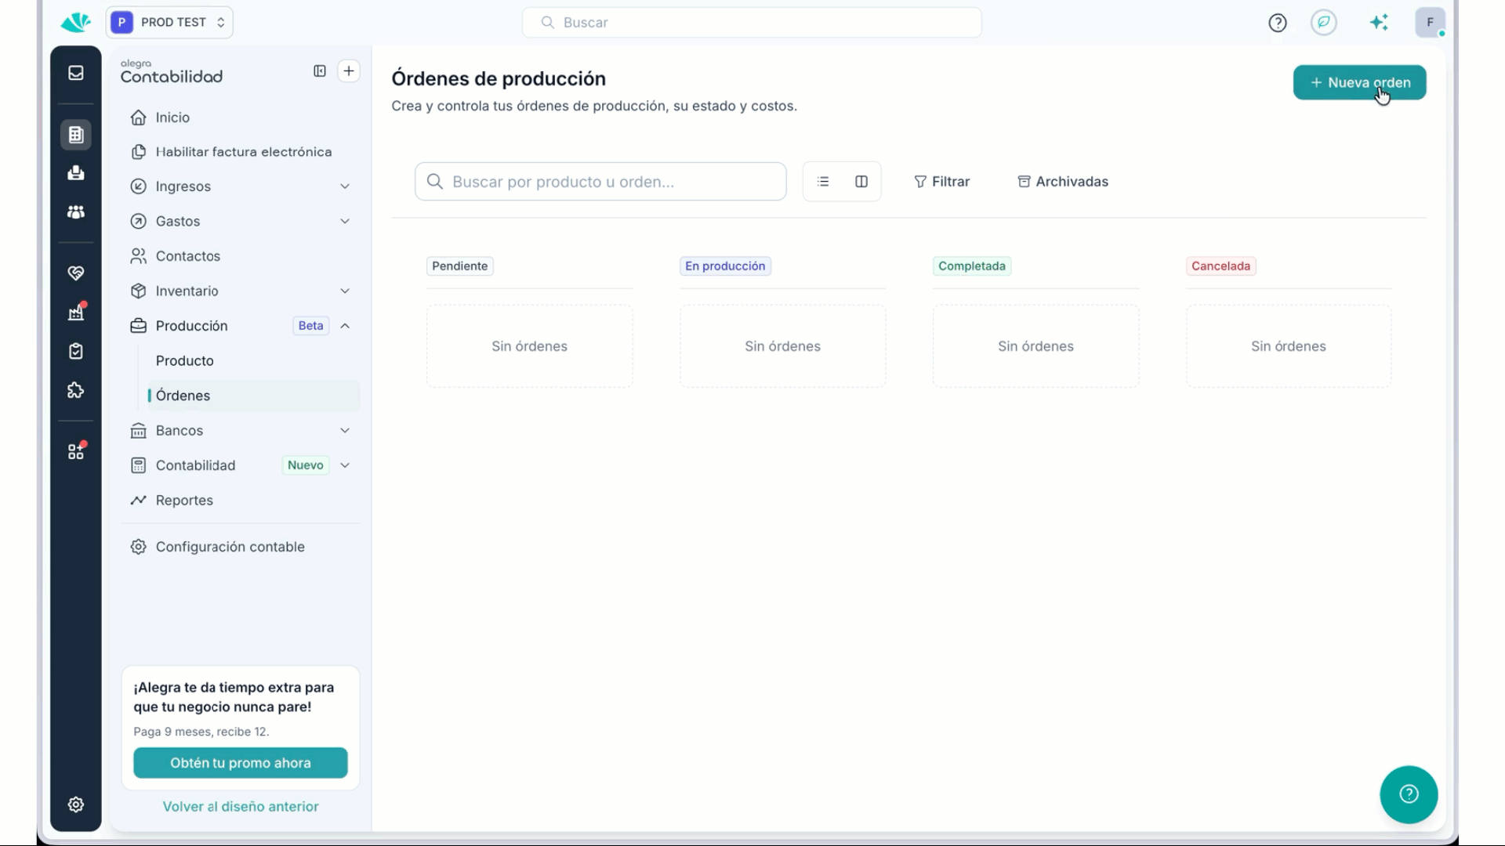Focus the Buscar por producto u orden field
This screenshot has height=846, width=1505.
[600, 182]
